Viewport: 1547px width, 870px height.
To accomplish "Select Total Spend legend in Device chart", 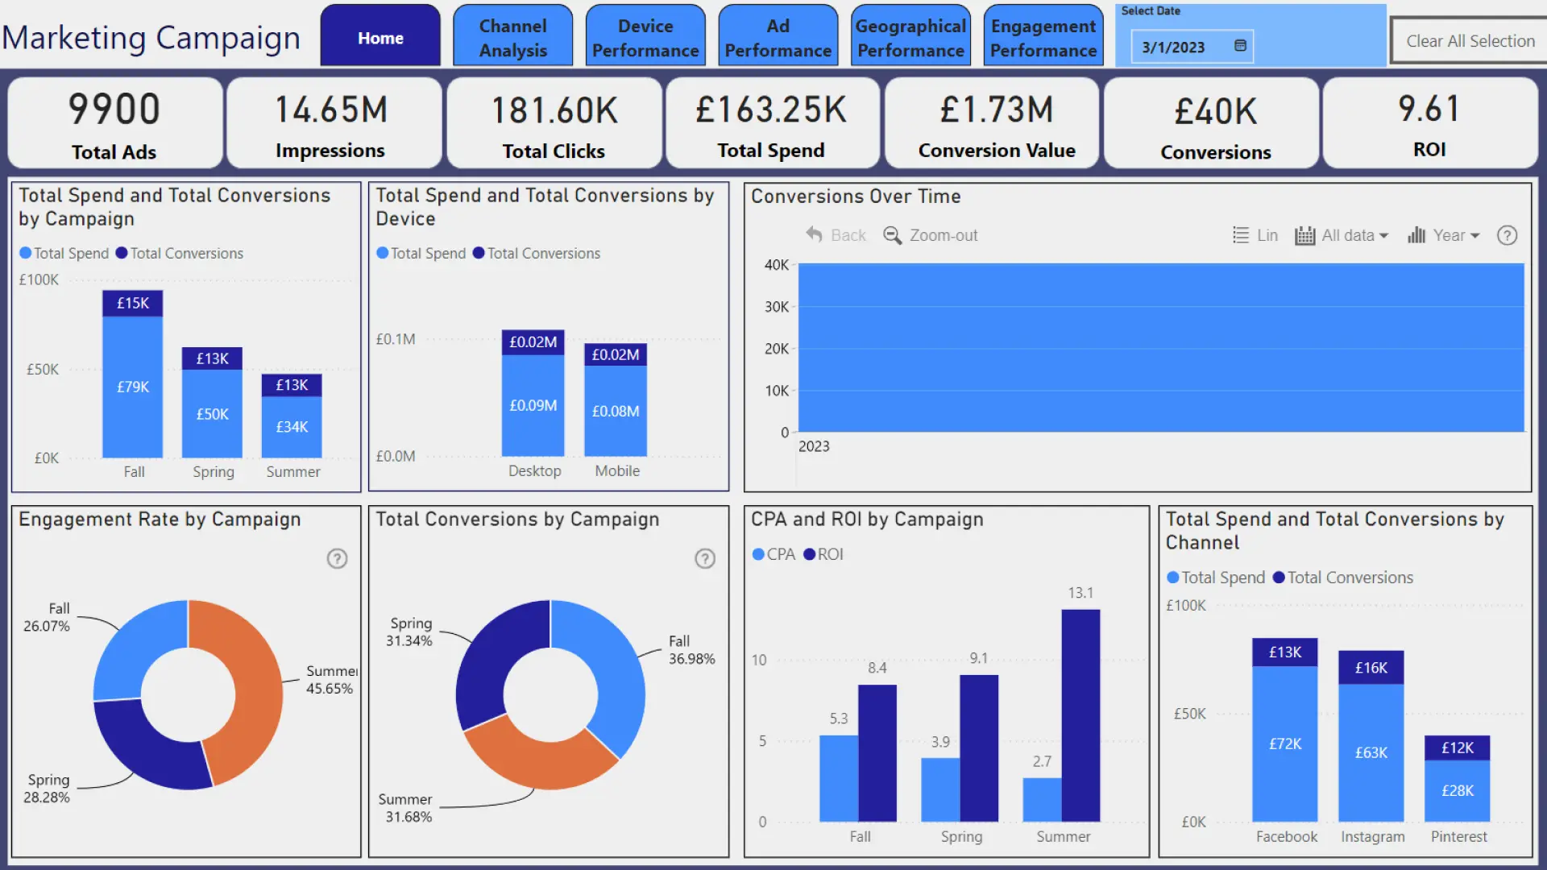I will pyautogui.click(x=421, y=253).
